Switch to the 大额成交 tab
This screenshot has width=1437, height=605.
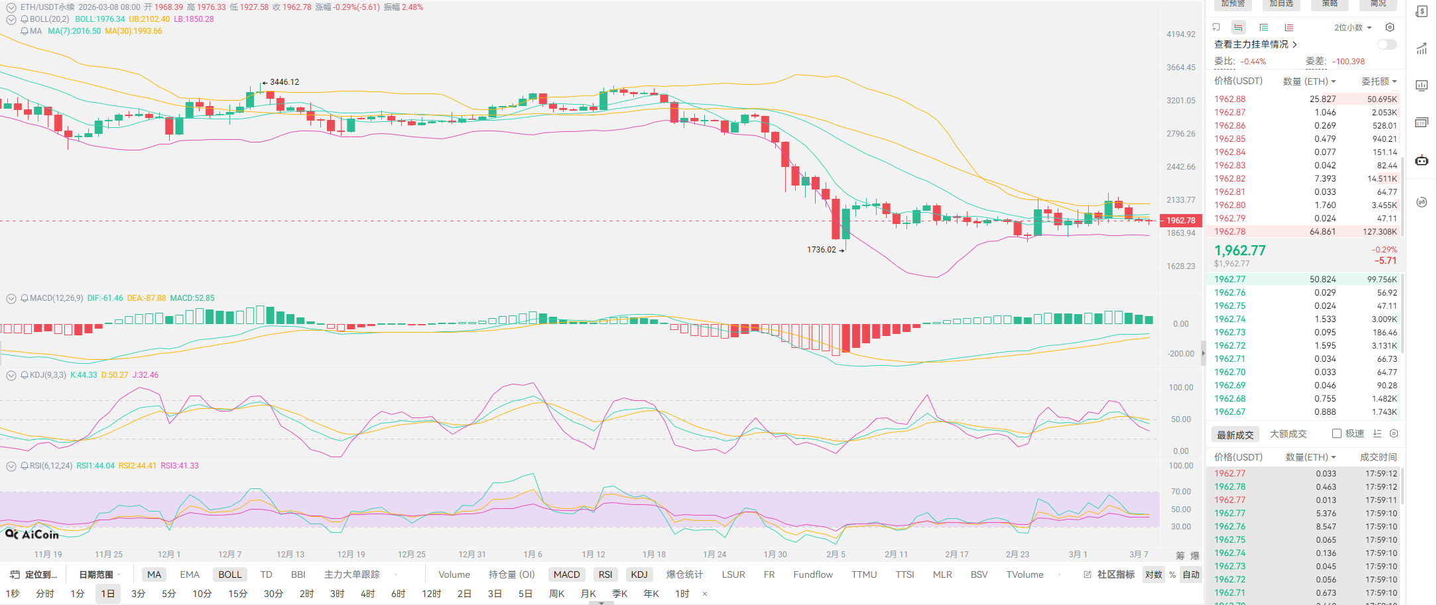(1288, 434)
